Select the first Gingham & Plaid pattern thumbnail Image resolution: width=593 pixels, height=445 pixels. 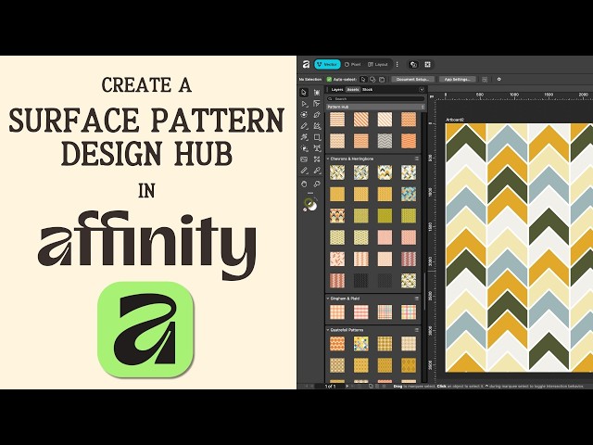pyautogui.click(x=337, y=312)
